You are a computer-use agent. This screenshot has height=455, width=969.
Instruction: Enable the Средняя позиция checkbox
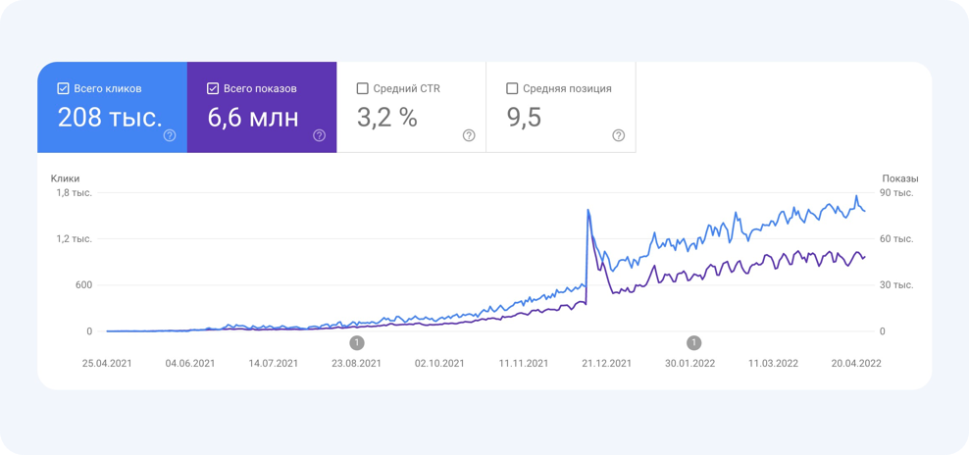click(x=512, y=88)
